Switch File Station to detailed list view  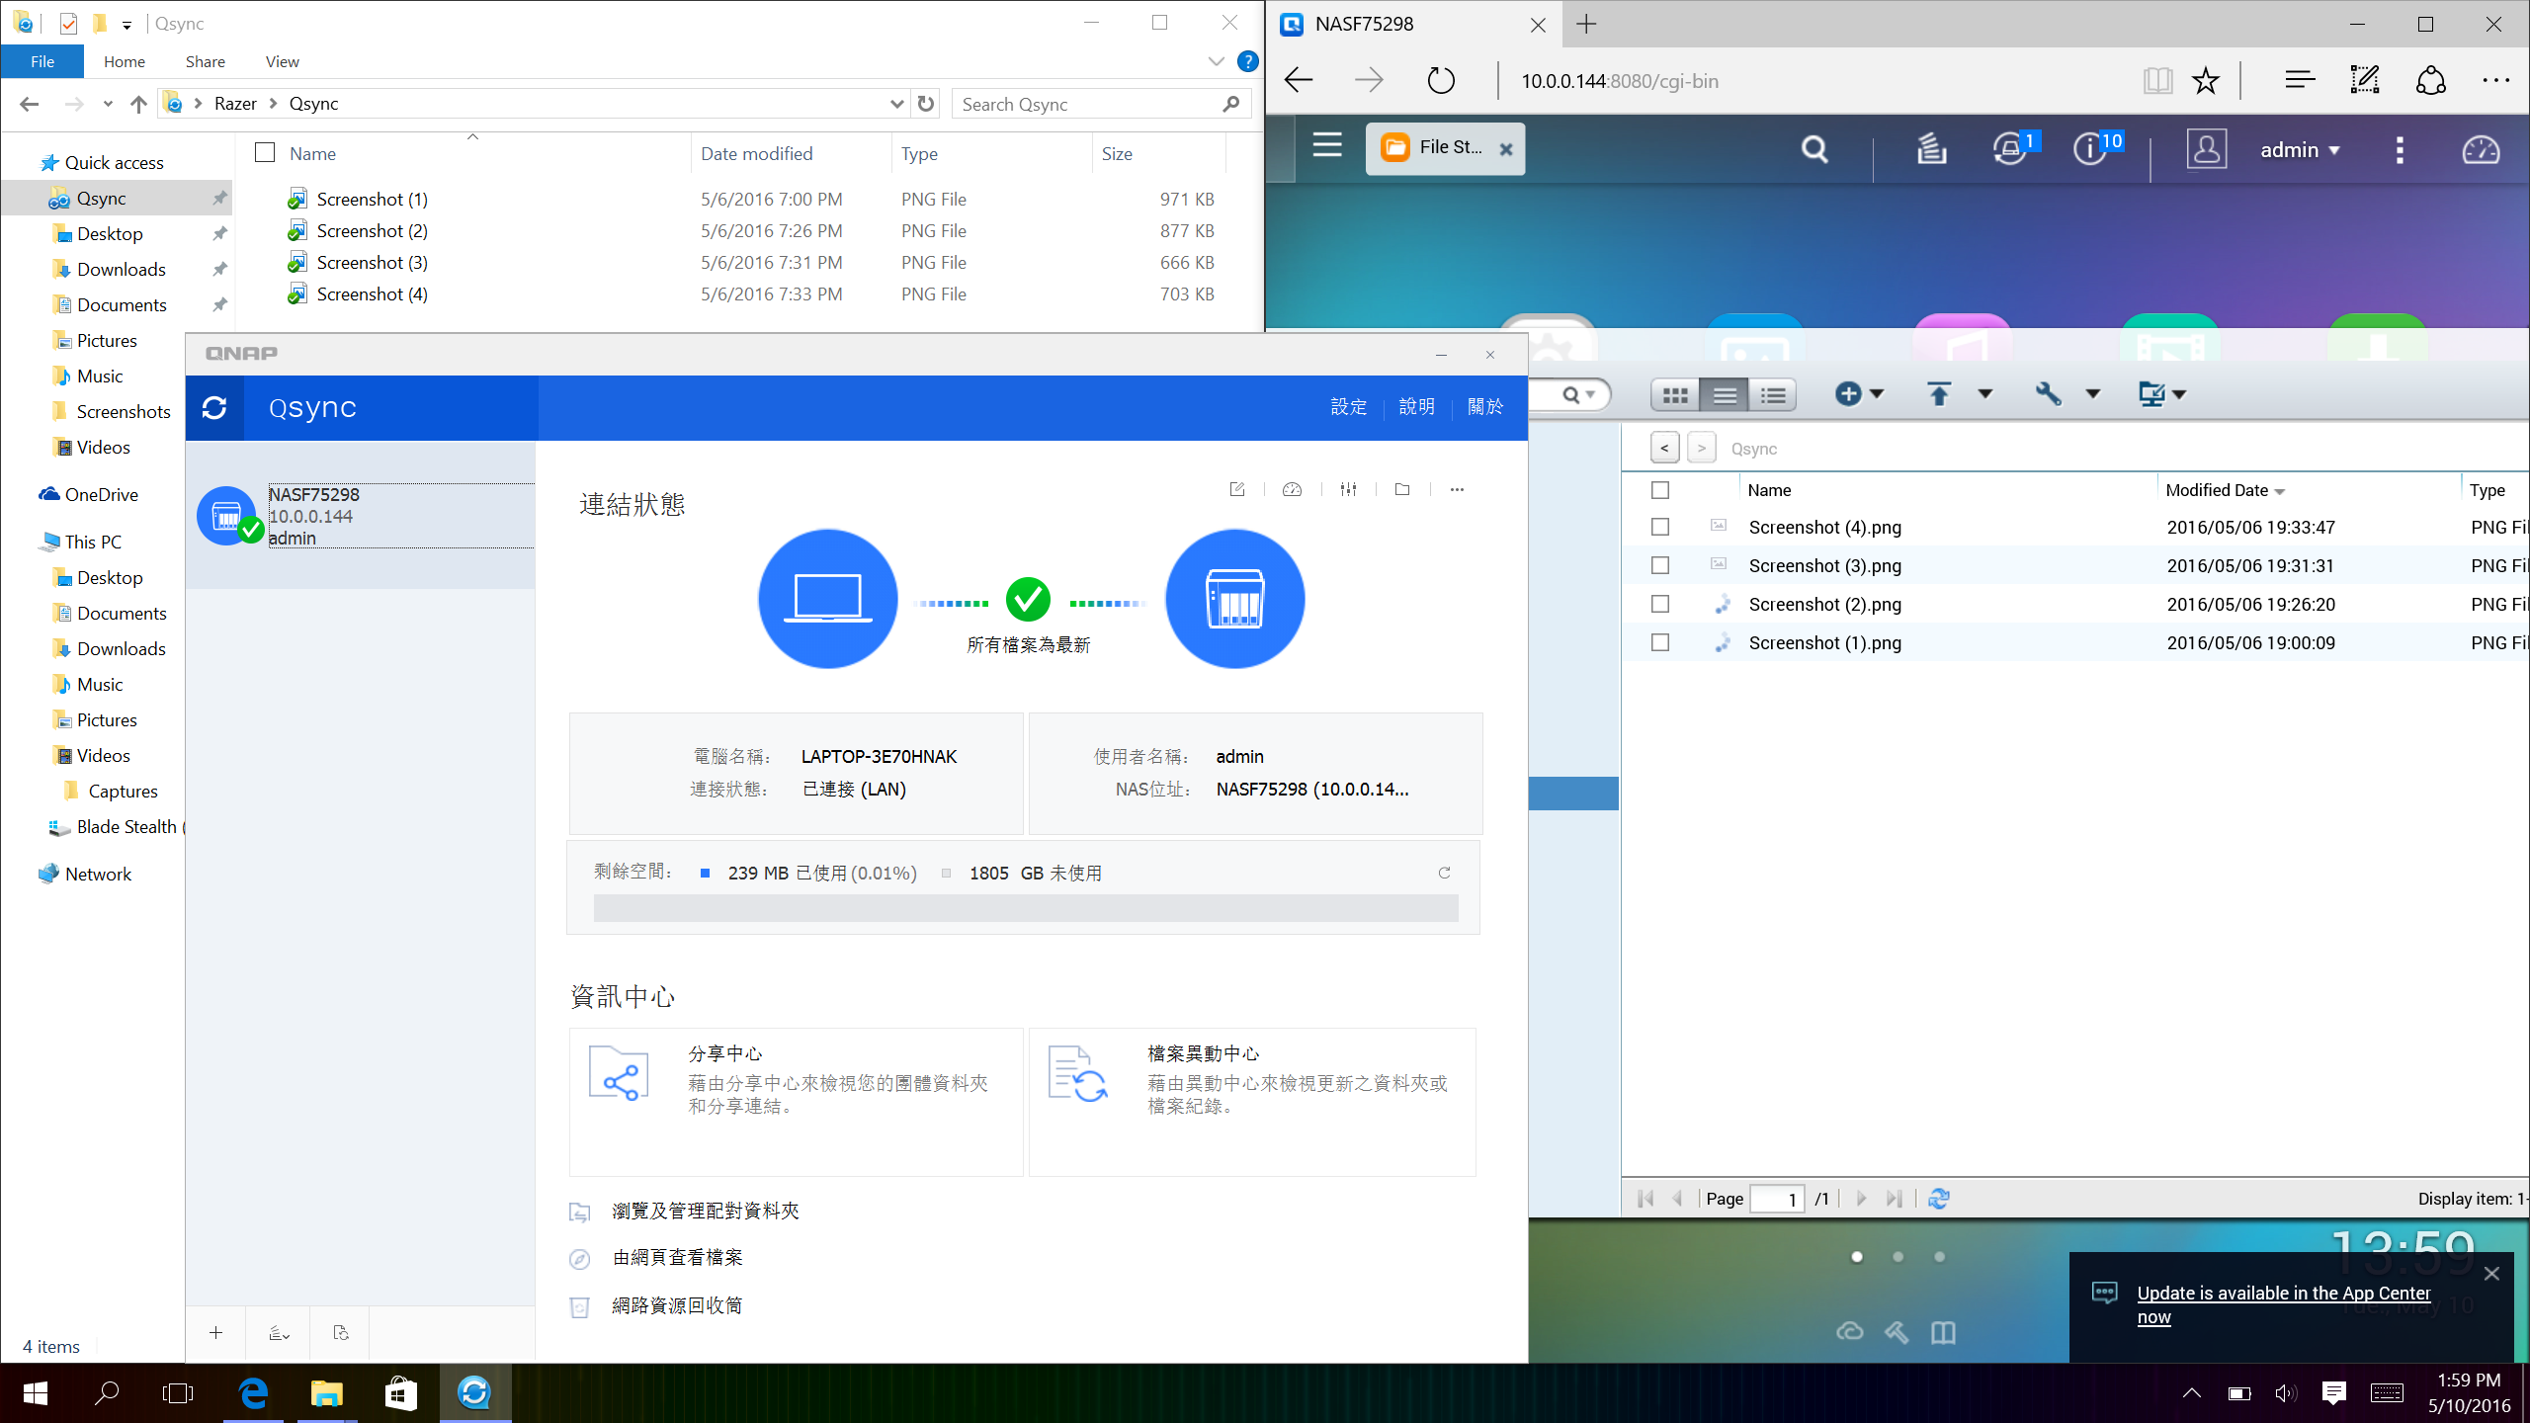click(x=1773, y=395)
